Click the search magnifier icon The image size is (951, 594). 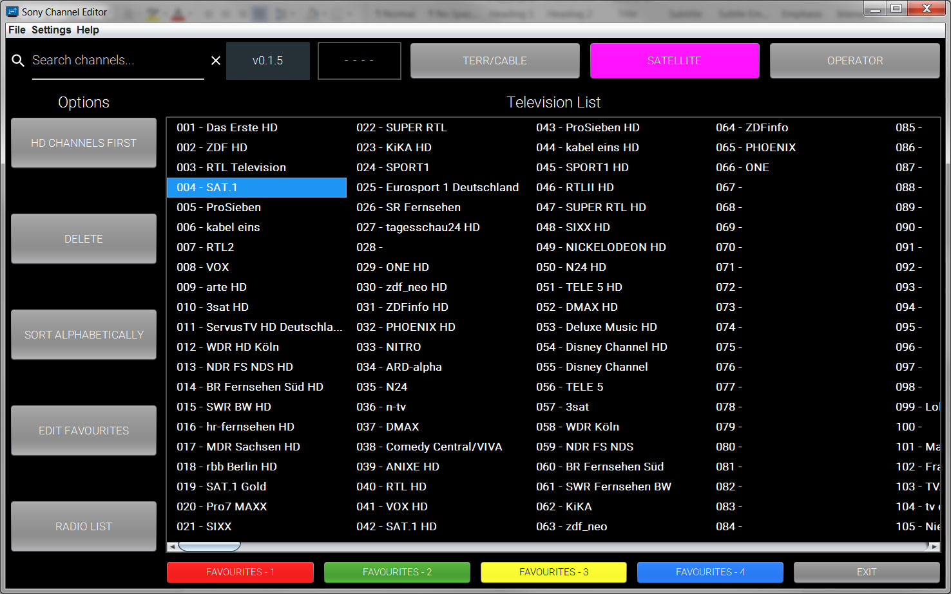[18, 60]
